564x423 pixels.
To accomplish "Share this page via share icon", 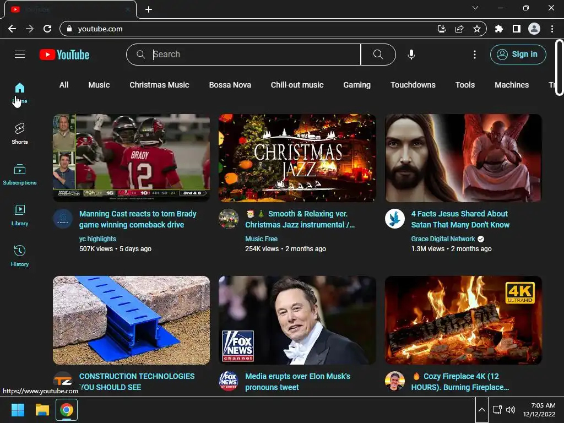I will coord(459,29).
